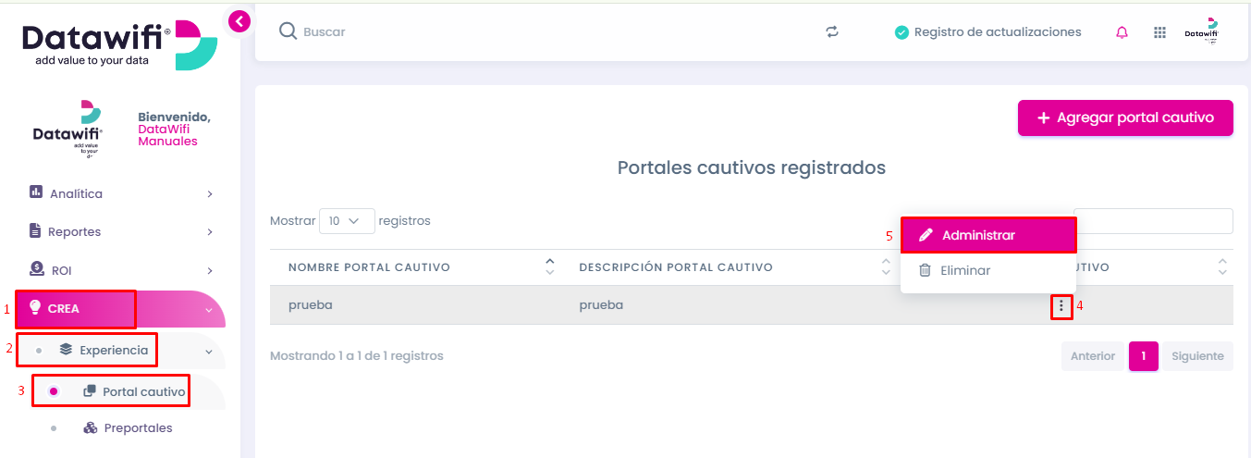Open the apps grid icon
The width and height of the screenshot is (1251, 458).
click(1159, 32)
